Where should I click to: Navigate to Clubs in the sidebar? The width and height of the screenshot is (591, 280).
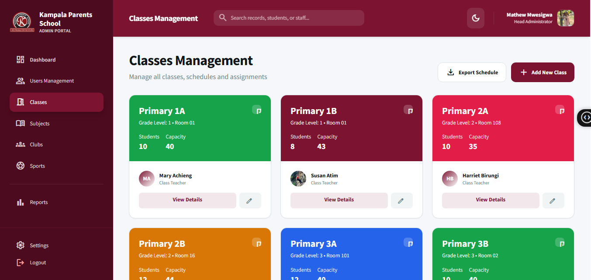pyautogui.click(x=36, y=145)
